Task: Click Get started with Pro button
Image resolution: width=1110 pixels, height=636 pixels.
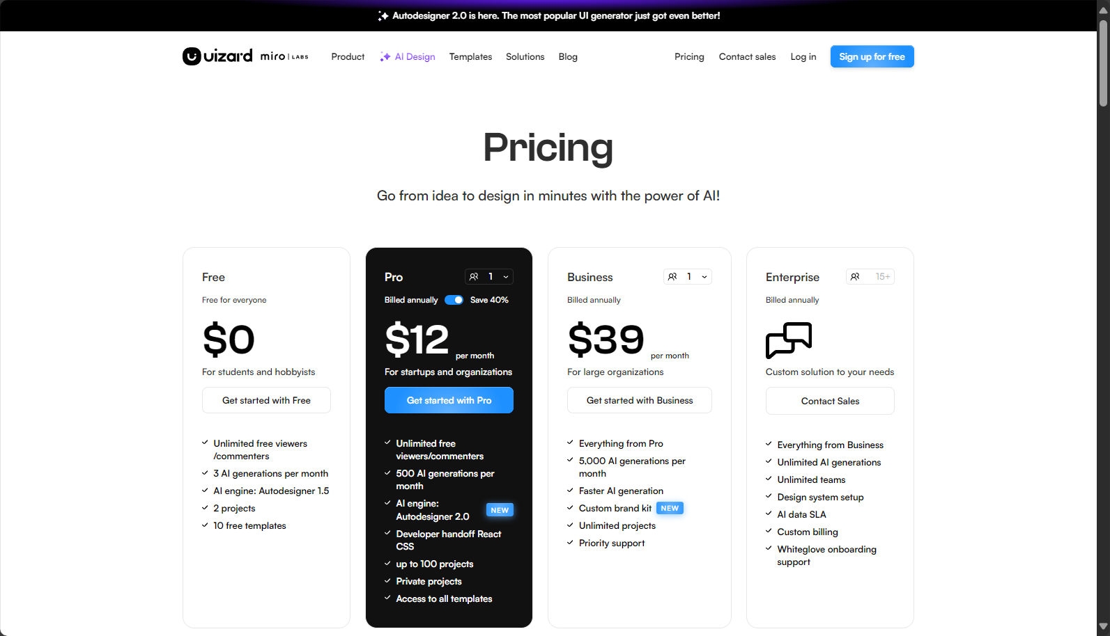Action: 449,400
